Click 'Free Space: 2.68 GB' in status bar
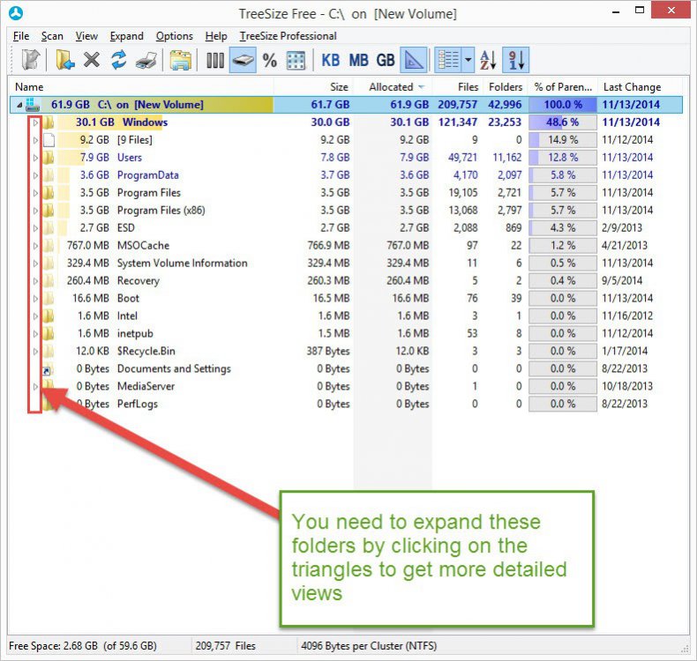The height and width of the screenshot is (661, 697). coord(53,645)
